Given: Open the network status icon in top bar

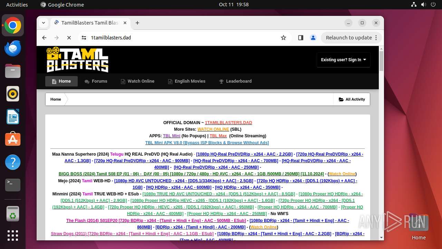Looking at the screenshot, I should coord(414,4).
